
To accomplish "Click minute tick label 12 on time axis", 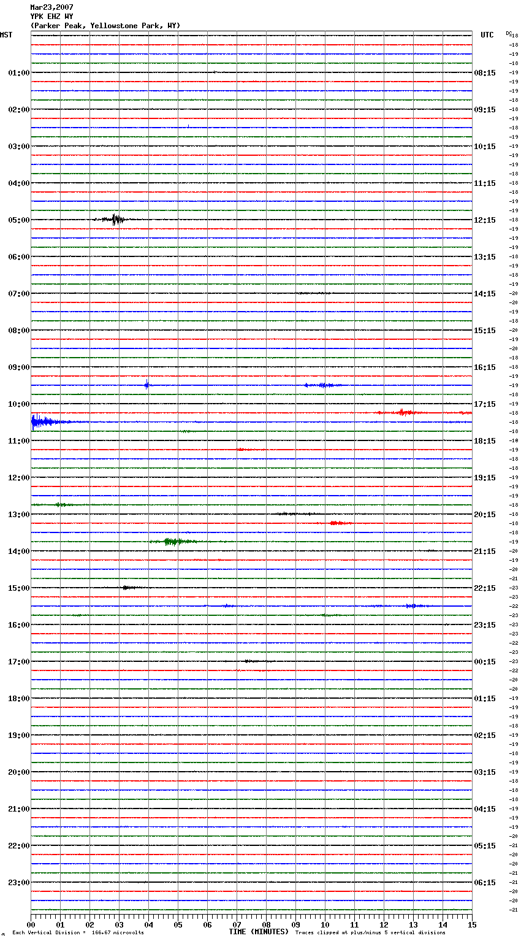I will [x=384, y=924].
